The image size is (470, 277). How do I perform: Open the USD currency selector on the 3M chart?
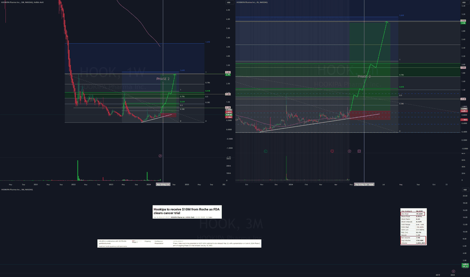click(x=465, y=189)
